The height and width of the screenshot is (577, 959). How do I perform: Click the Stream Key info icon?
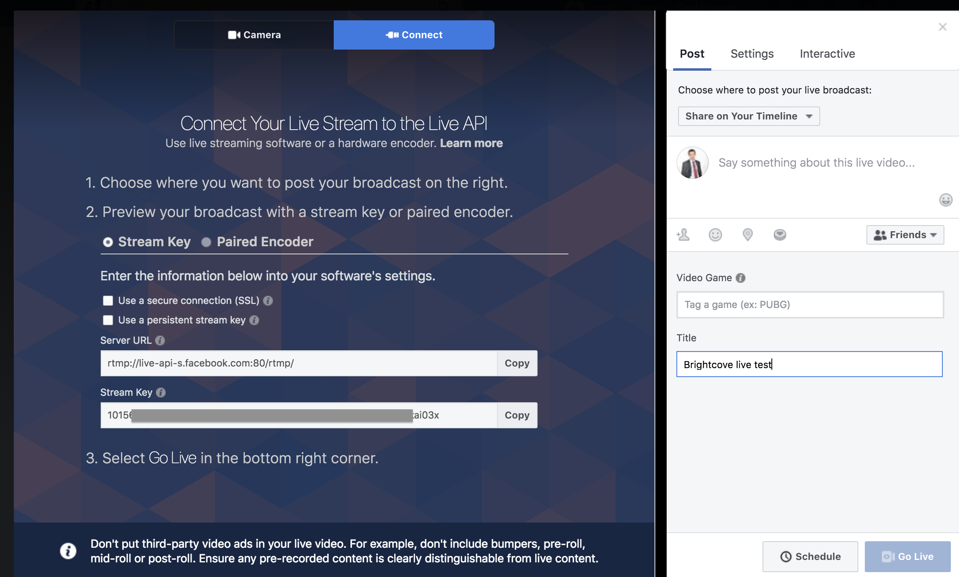click(x=161, y=393)
